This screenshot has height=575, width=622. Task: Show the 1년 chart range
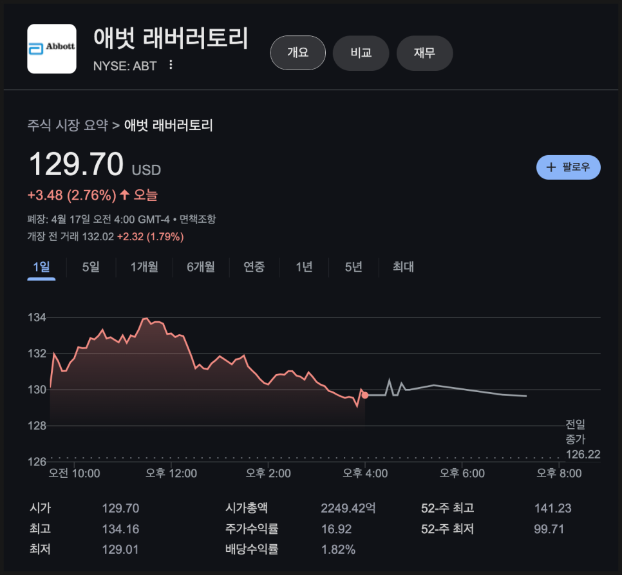pos(304,267)
